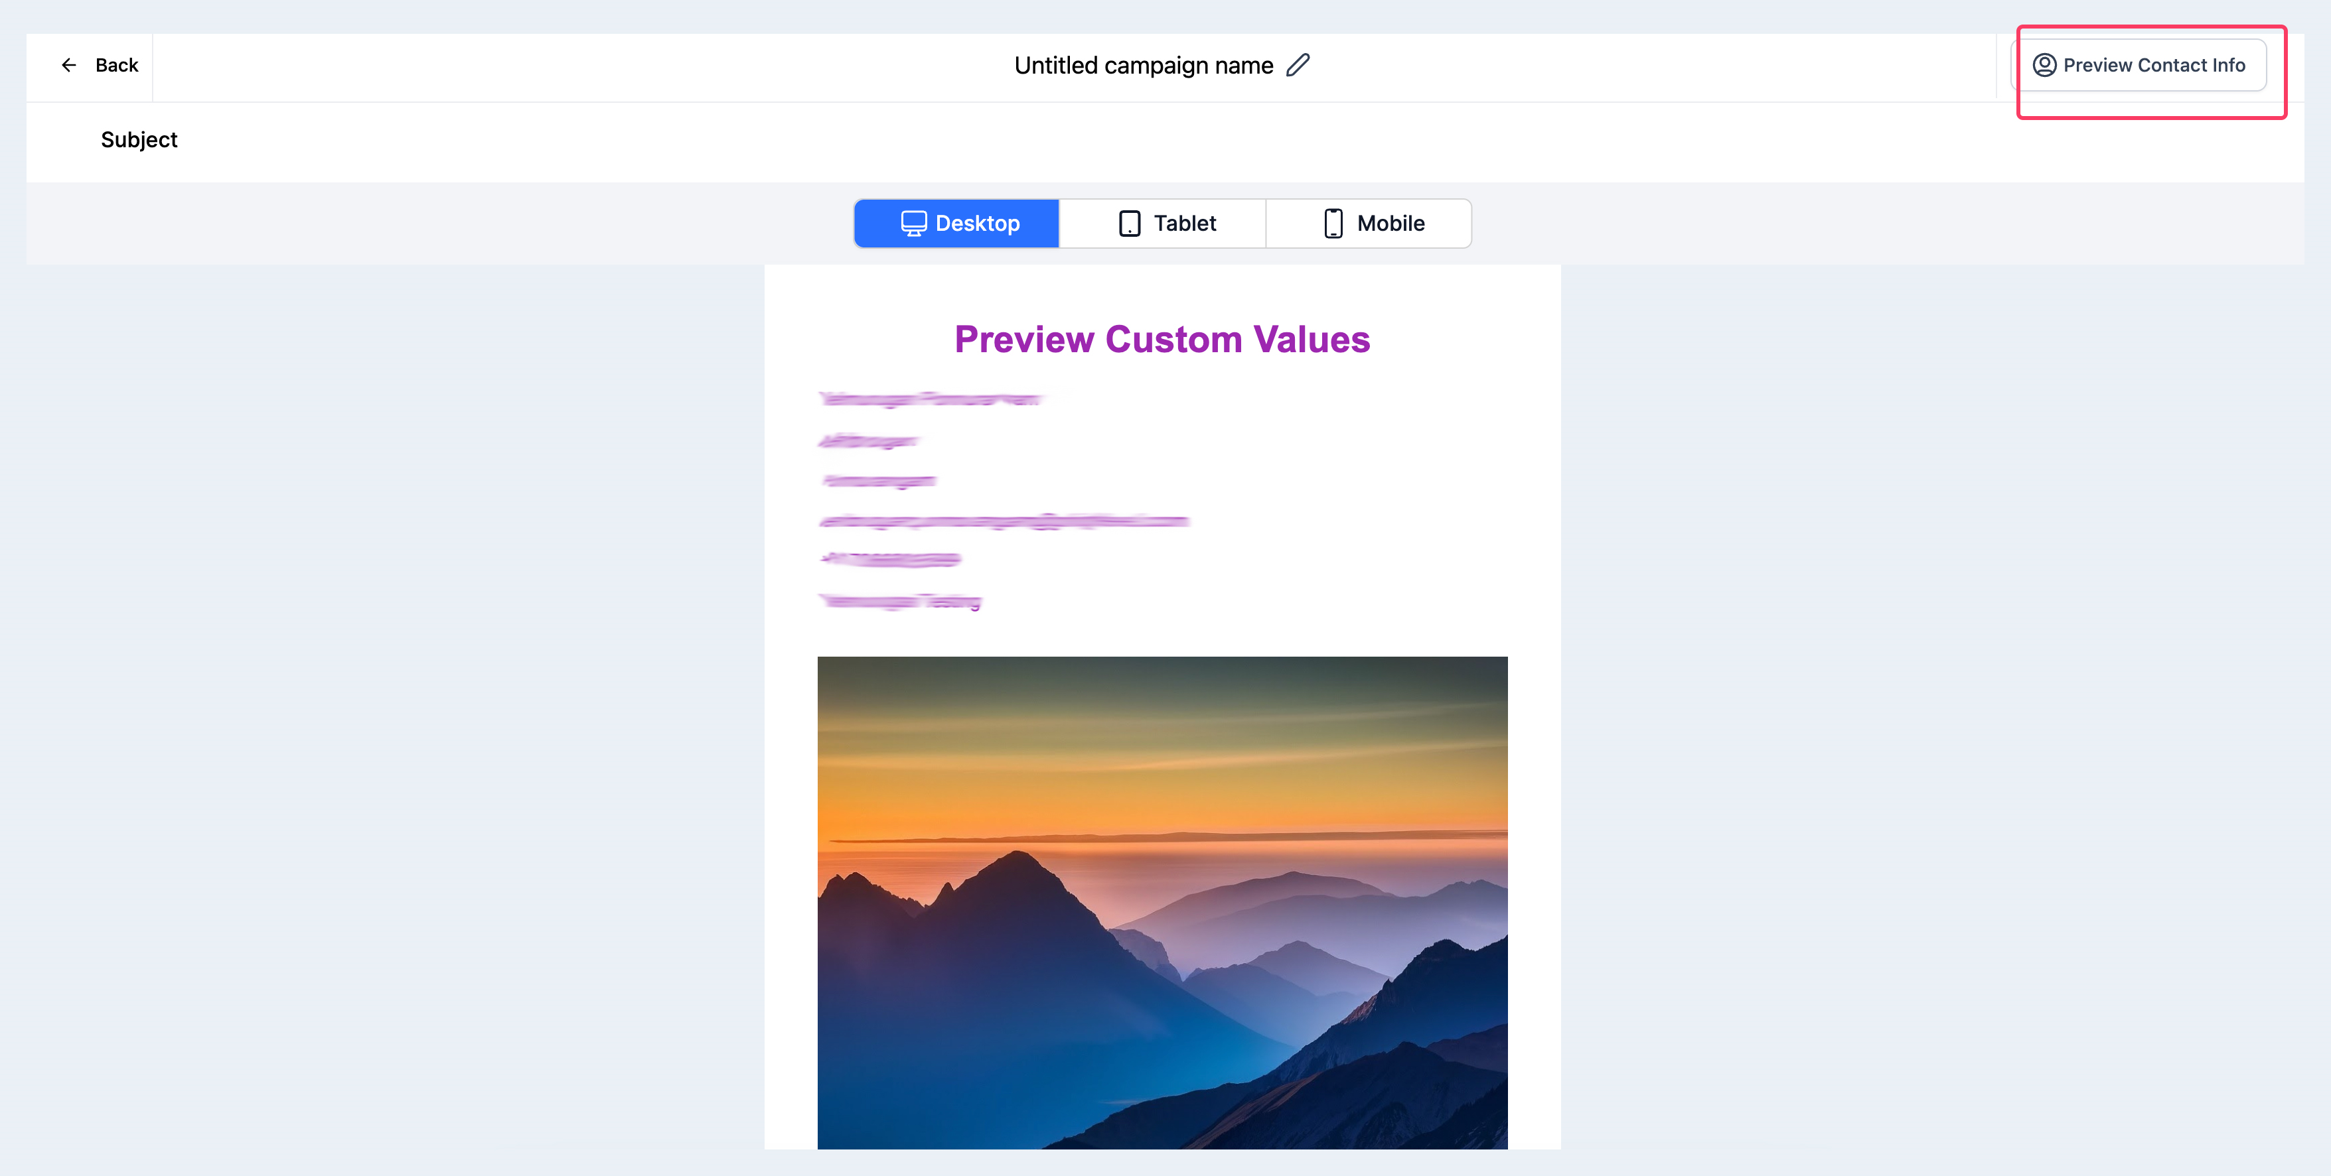Open Preview Contact Info

pos(2152,65)
